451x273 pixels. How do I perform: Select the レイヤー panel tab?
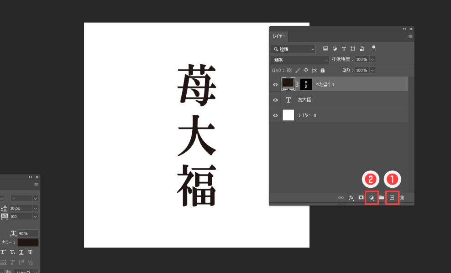tap(279, 36)
